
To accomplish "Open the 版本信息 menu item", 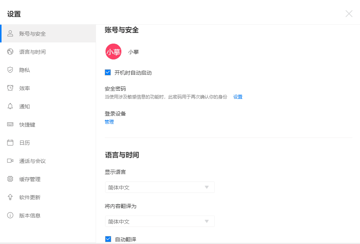I will point(30,215).
